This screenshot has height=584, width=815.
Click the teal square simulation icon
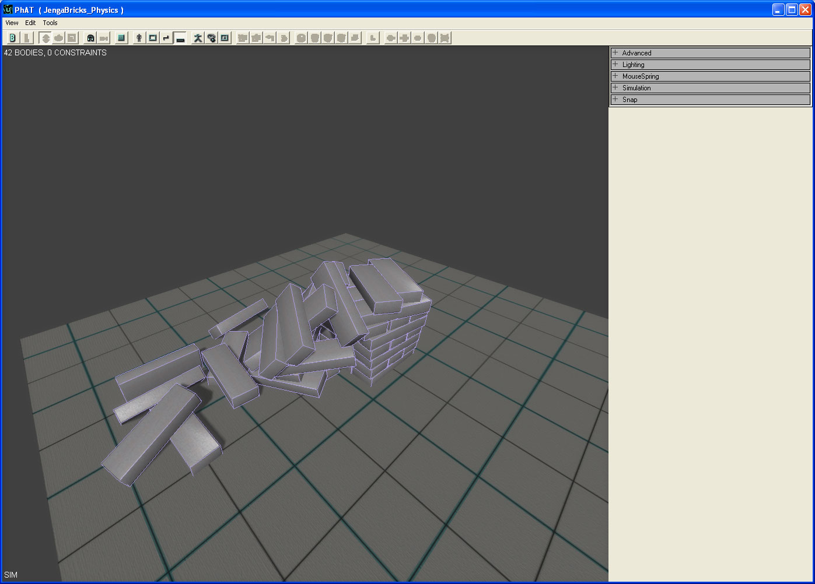pos(121,38)
